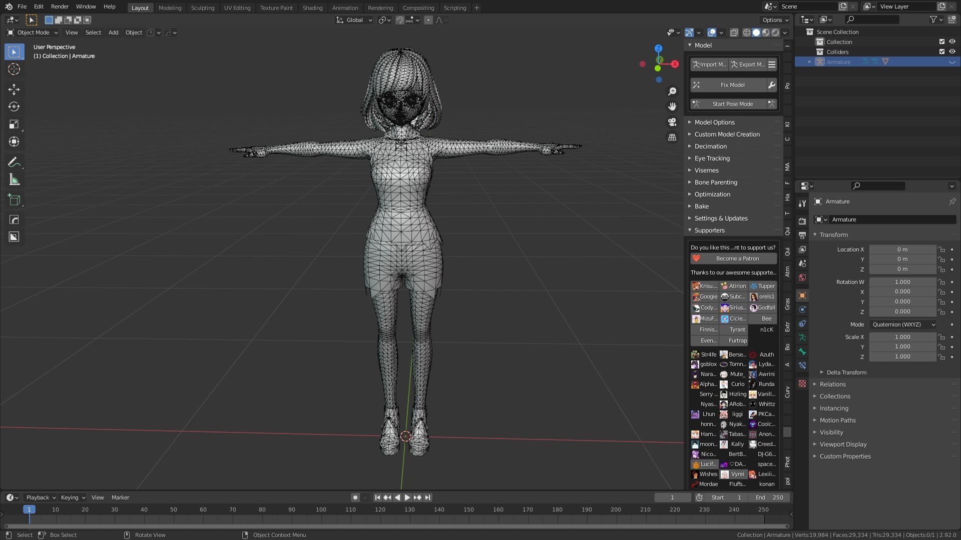Toggle X-ray display in viewport

(x=734, y=32)
